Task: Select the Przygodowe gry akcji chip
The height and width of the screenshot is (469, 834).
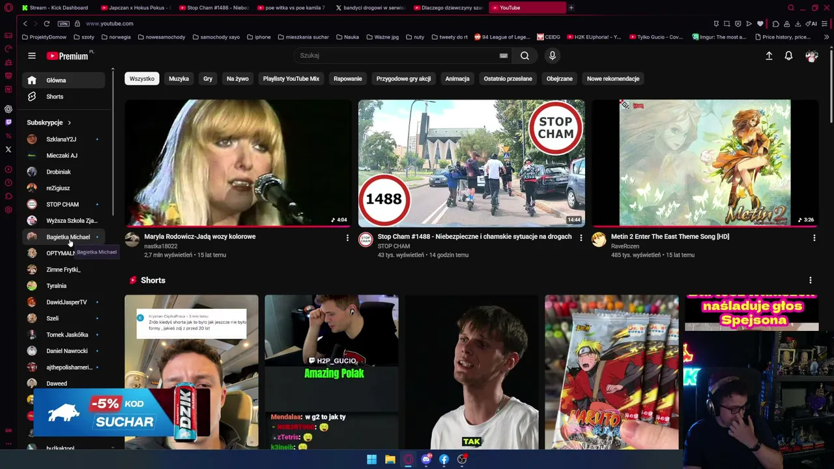Action: pyautogui.click(x=403, y=79)
